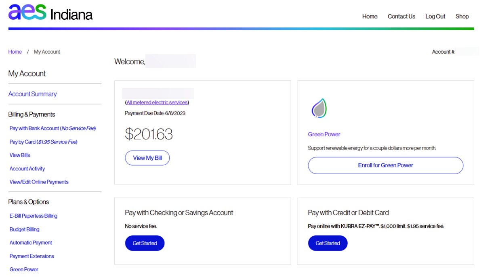
Task: Open the Home navigation menu item
Action: coord(370,17)
